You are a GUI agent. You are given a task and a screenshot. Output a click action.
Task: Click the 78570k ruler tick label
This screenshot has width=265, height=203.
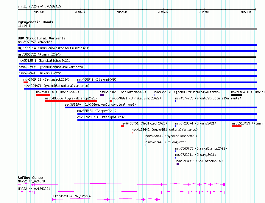[x=204, y=12]
